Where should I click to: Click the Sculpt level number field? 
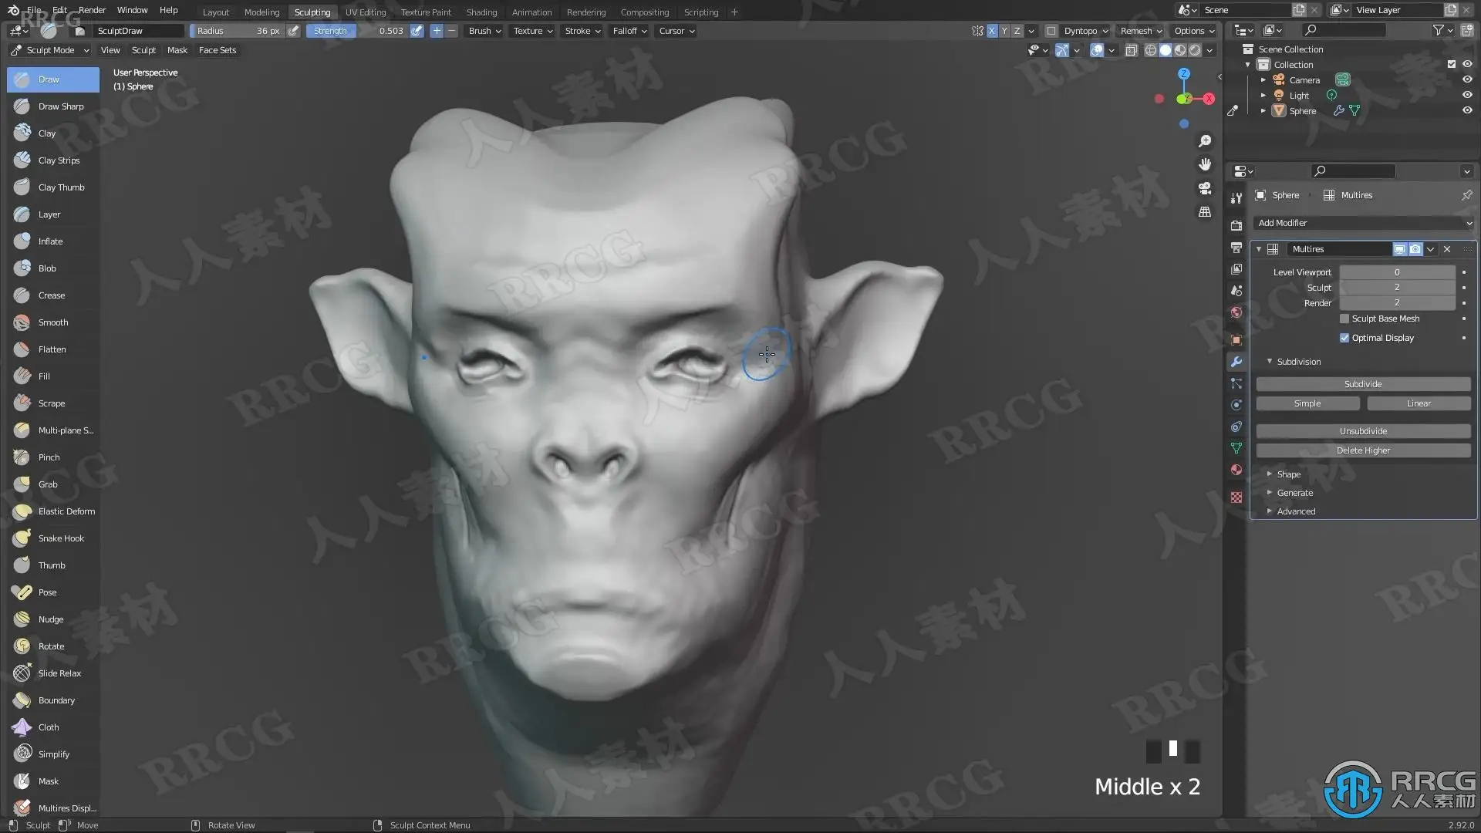[1396, 287]
